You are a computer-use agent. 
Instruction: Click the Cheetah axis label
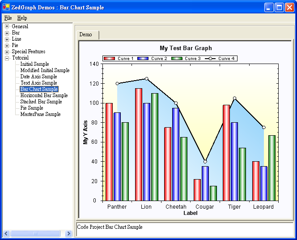coord(176,206)
